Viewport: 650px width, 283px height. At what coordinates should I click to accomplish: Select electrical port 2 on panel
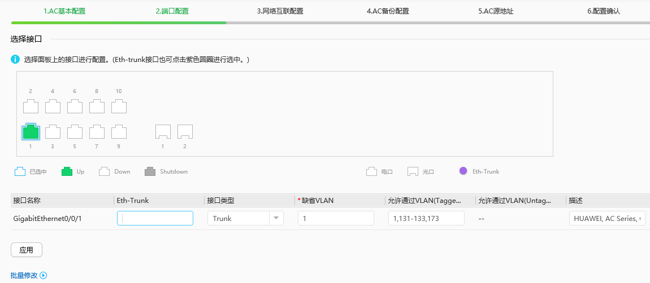tap(31, 107)
